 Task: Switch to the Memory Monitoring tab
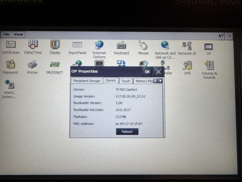[x=143, y=81]
